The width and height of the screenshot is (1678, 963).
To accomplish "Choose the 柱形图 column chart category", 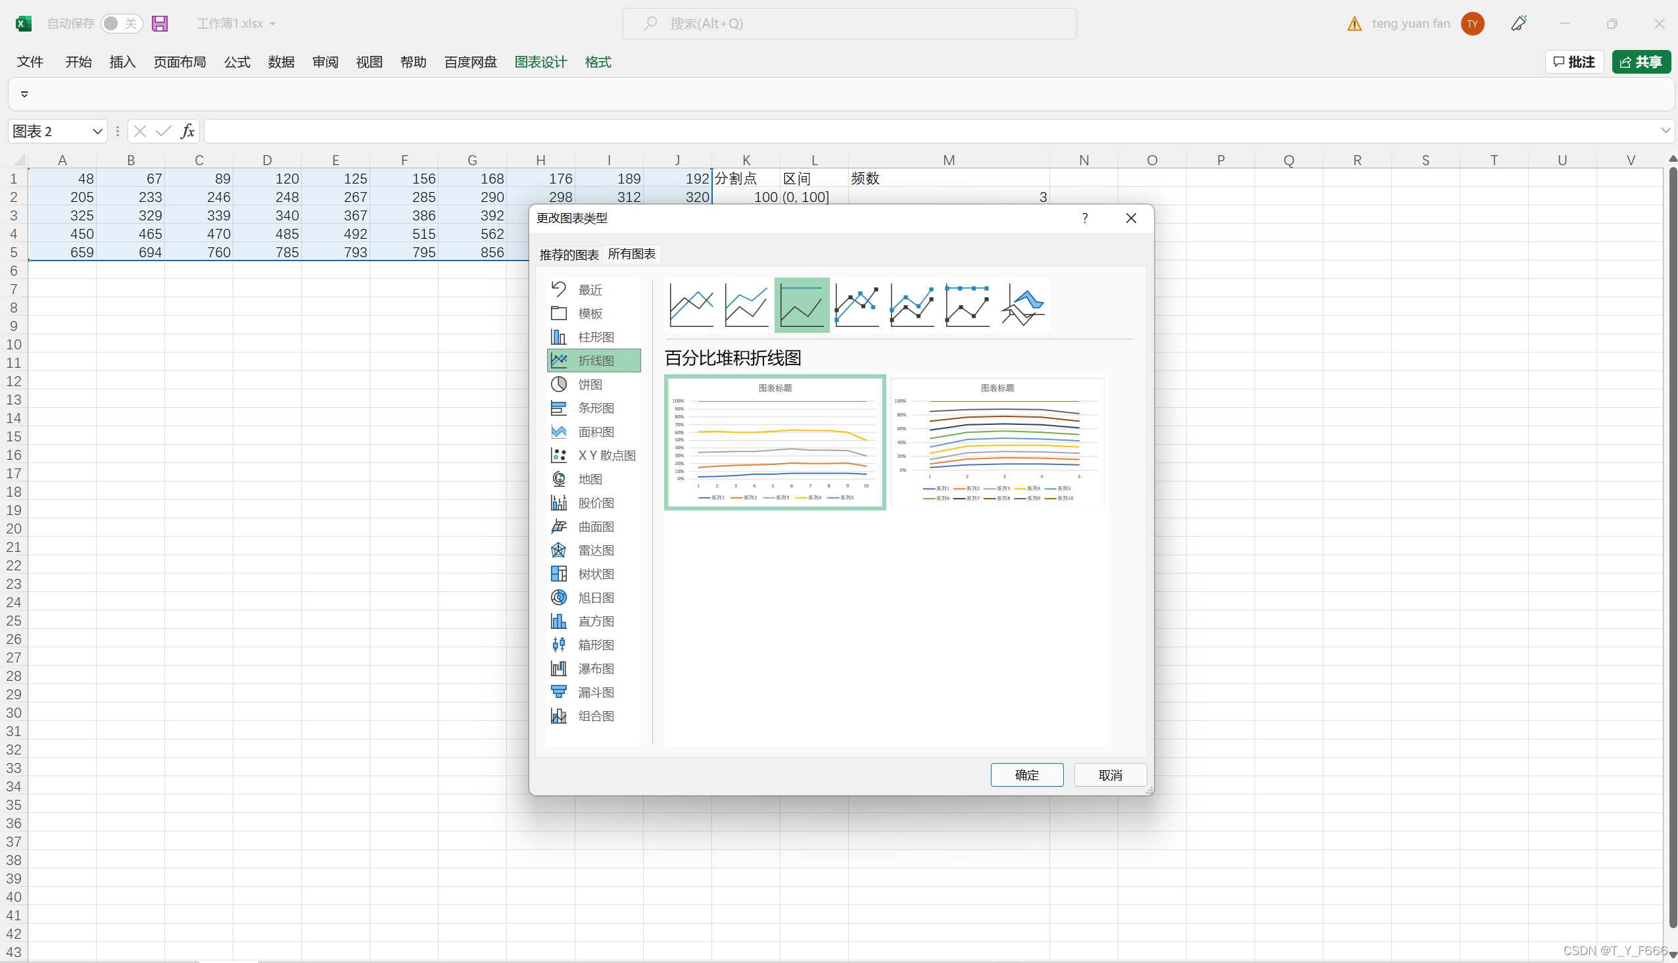I will (593, 337).
